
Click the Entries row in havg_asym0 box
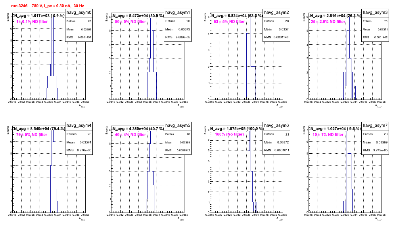tap(79, 21)
